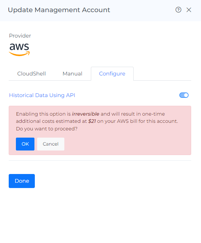Select the Configure tab
201x243 pixels.
click(x=112, y=74)
